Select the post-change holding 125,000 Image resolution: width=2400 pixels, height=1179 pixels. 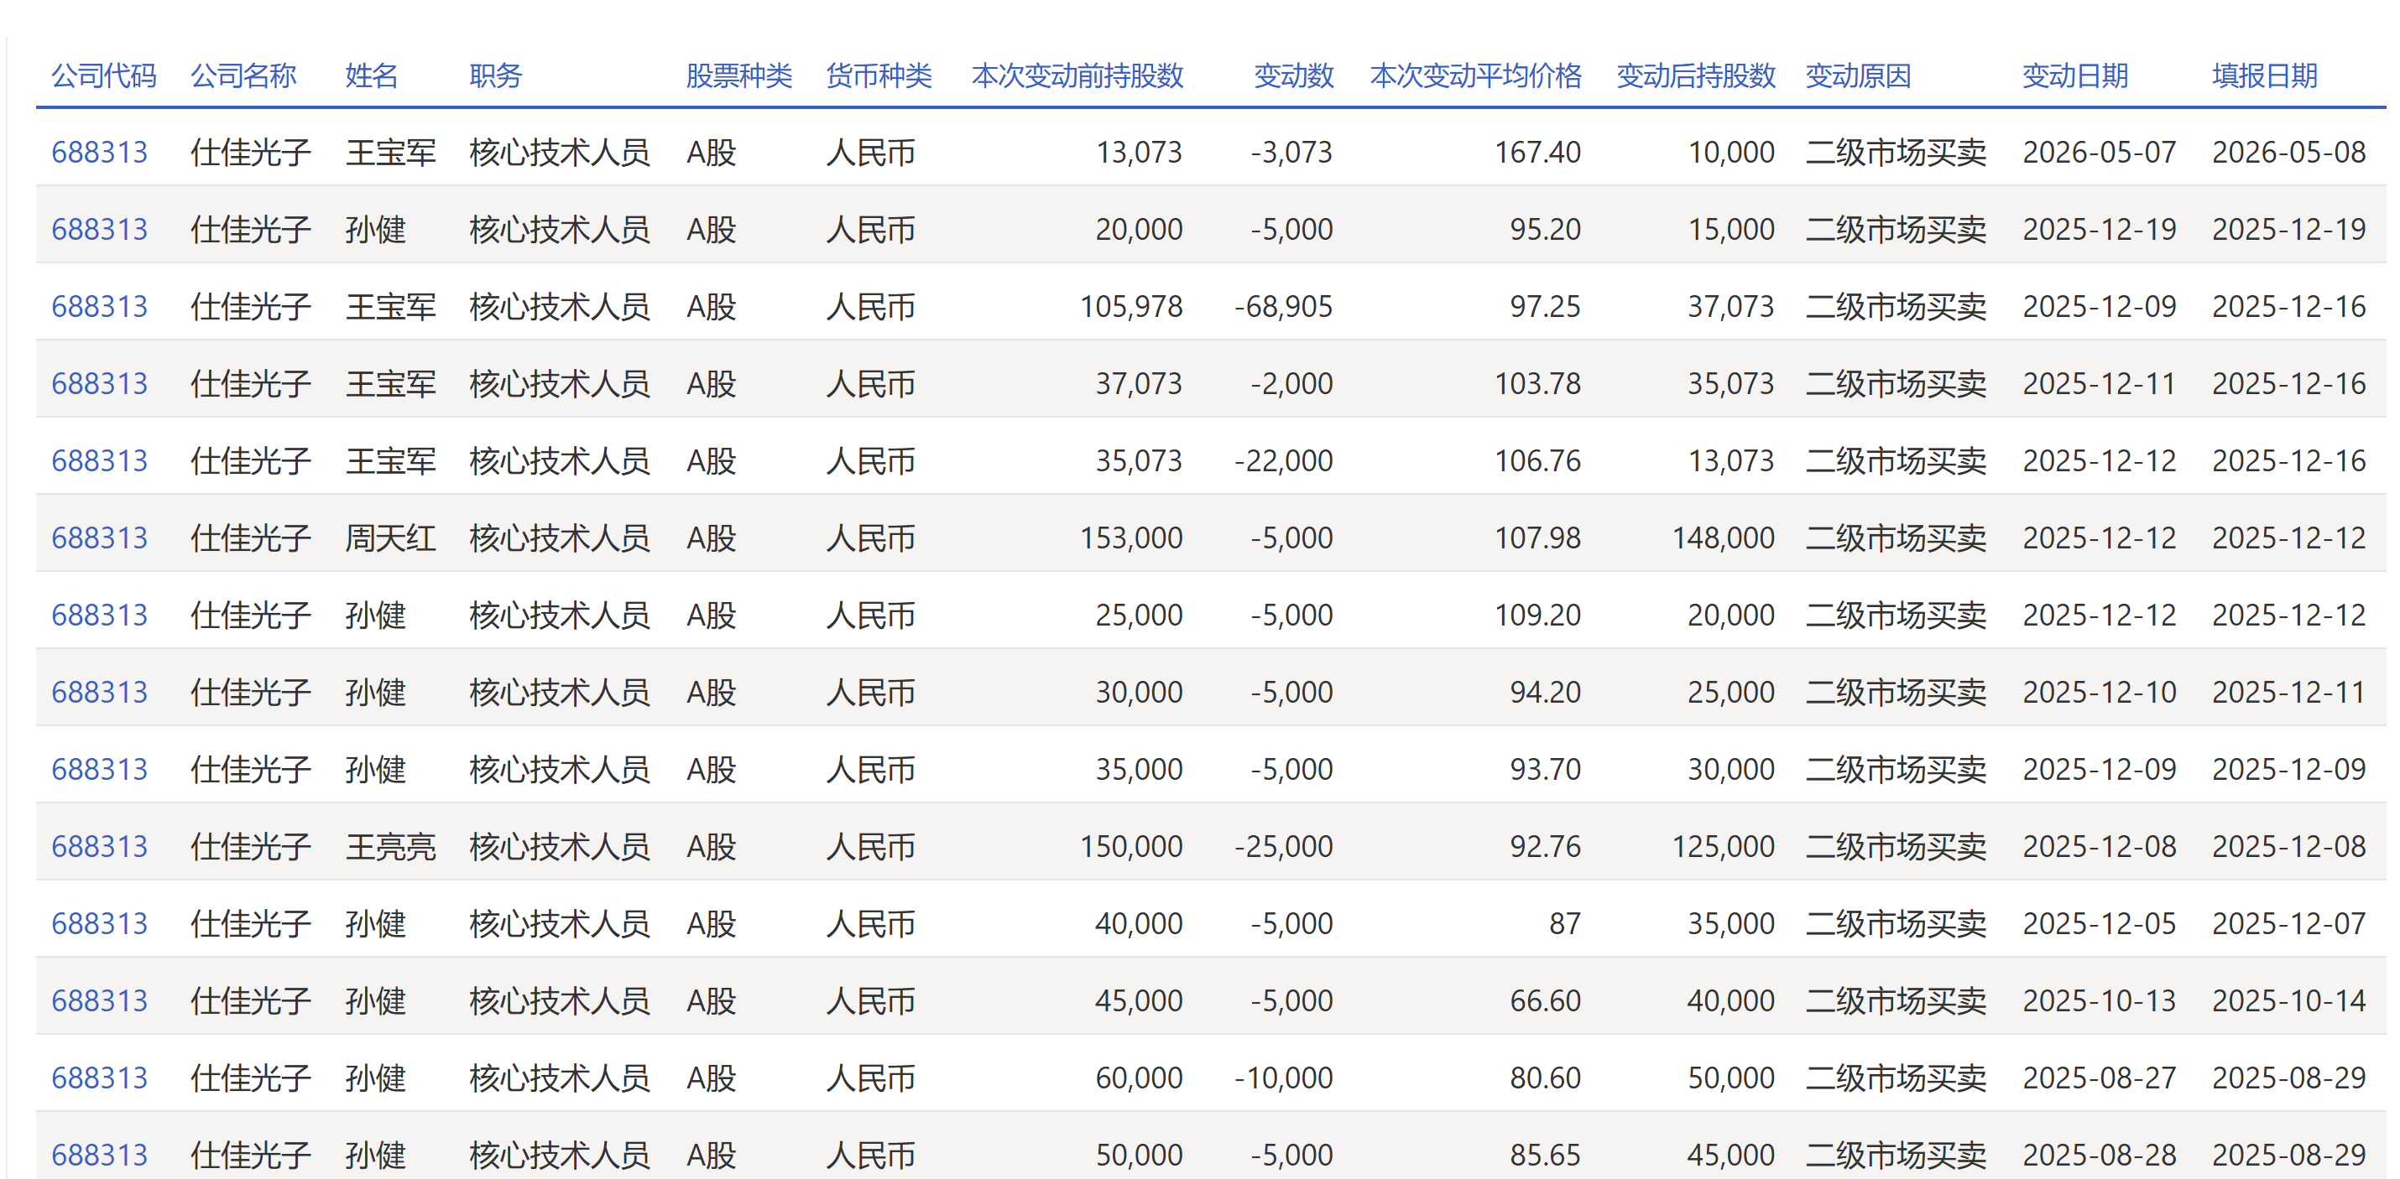(x=1724, y=847)
